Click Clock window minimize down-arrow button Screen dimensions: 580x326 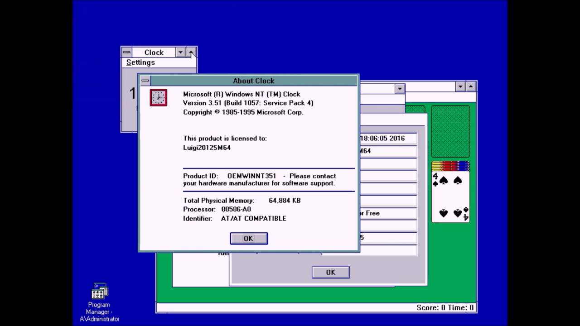[x=180, y=52]
